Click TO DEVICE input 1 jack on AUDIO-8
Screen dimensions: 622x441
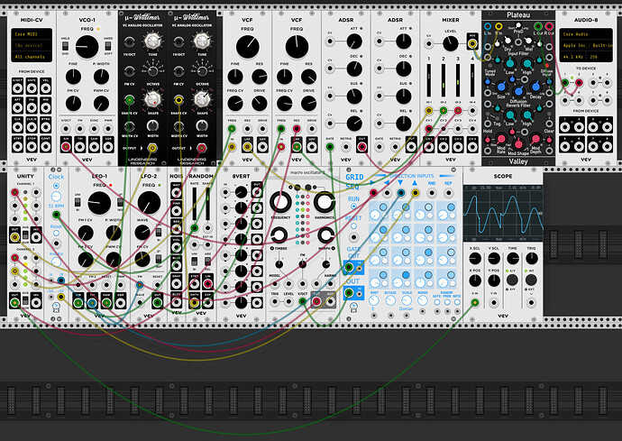tap(565, 83)
